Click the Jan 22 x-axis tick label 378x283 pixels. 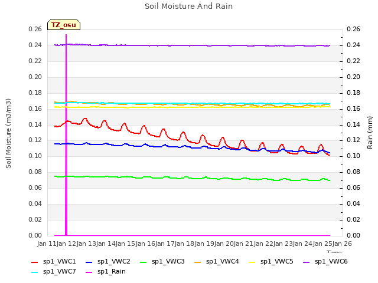click(x=263, y=243)
